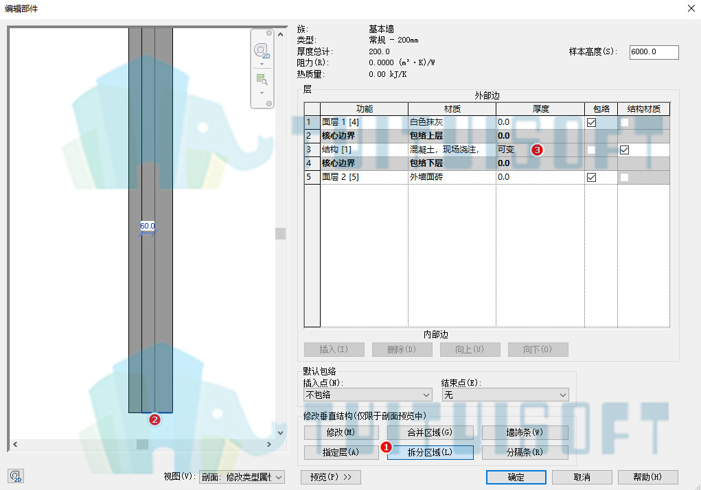701x490 pixels.
Task: Expand the zoom tool options arrow
Action: pos(262,93)
